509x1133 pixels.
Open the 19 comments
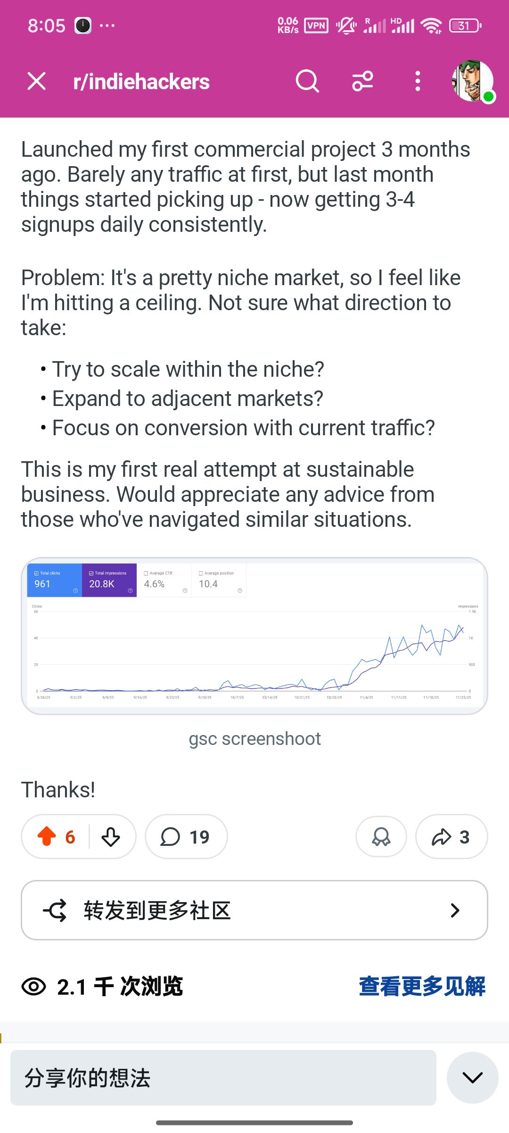click(186, 837)
